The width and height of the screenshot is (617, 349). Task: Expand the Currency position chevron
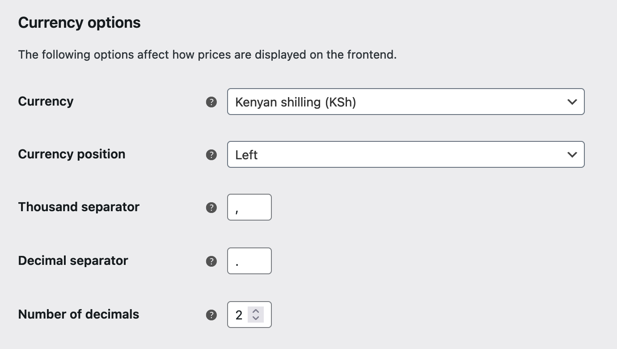click(572, 154)
